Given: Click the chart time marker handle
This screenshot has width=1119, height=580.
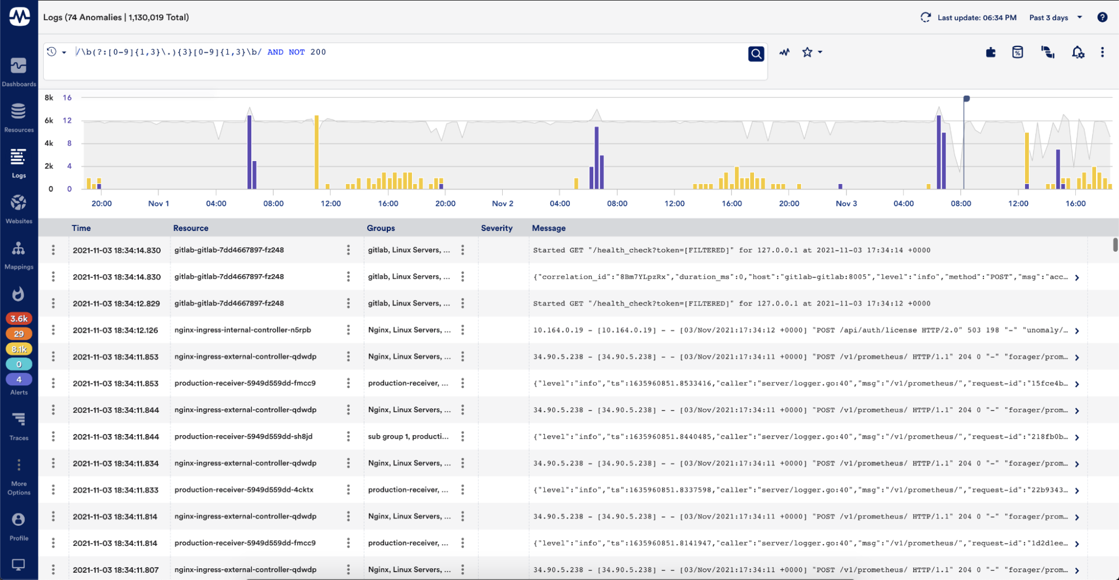Looking at the screenshot, I should pyautogui.click(x=966, y=98).
